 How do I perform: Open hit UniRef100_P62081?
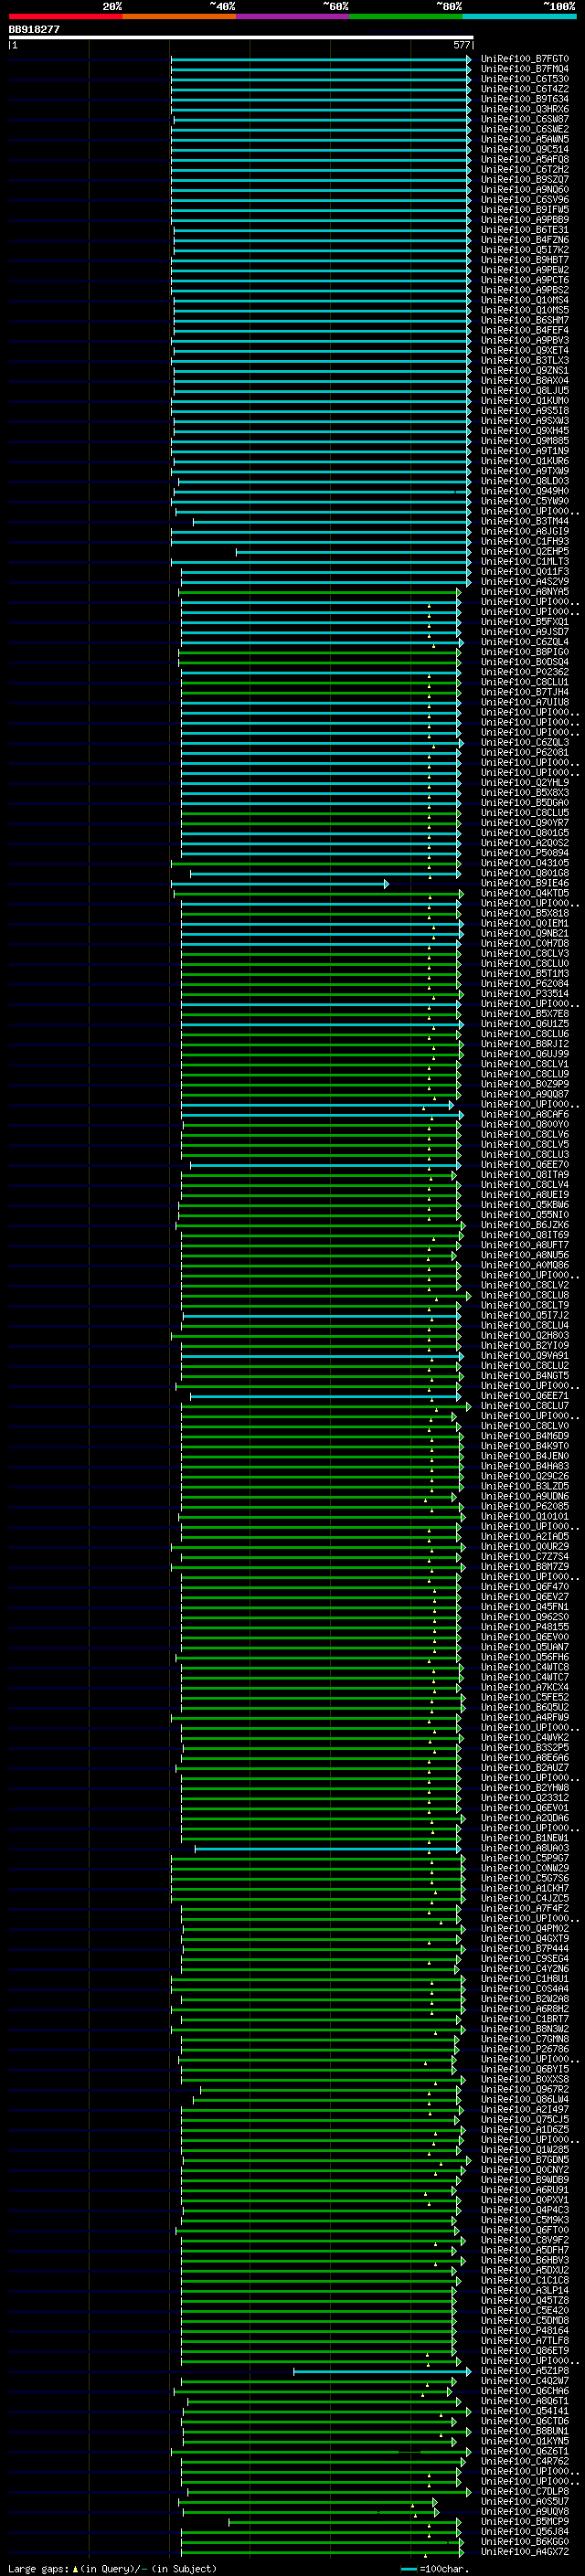pos(525,753)
